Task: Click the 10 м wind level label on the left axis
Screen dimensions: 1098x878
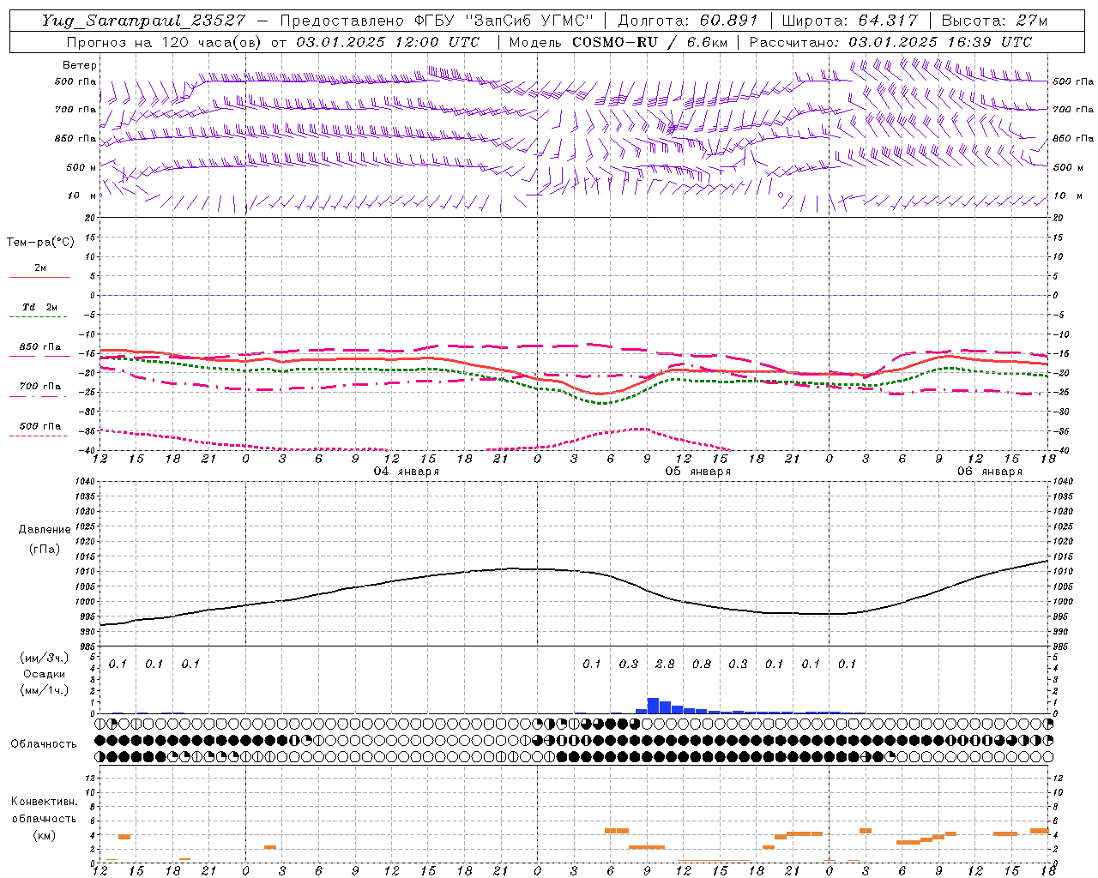Action: coord(81,195)
